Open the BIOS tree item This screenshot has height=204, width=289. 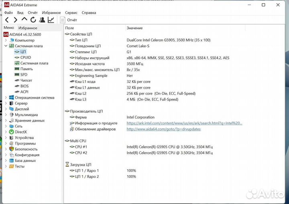[x=22, y=86]
